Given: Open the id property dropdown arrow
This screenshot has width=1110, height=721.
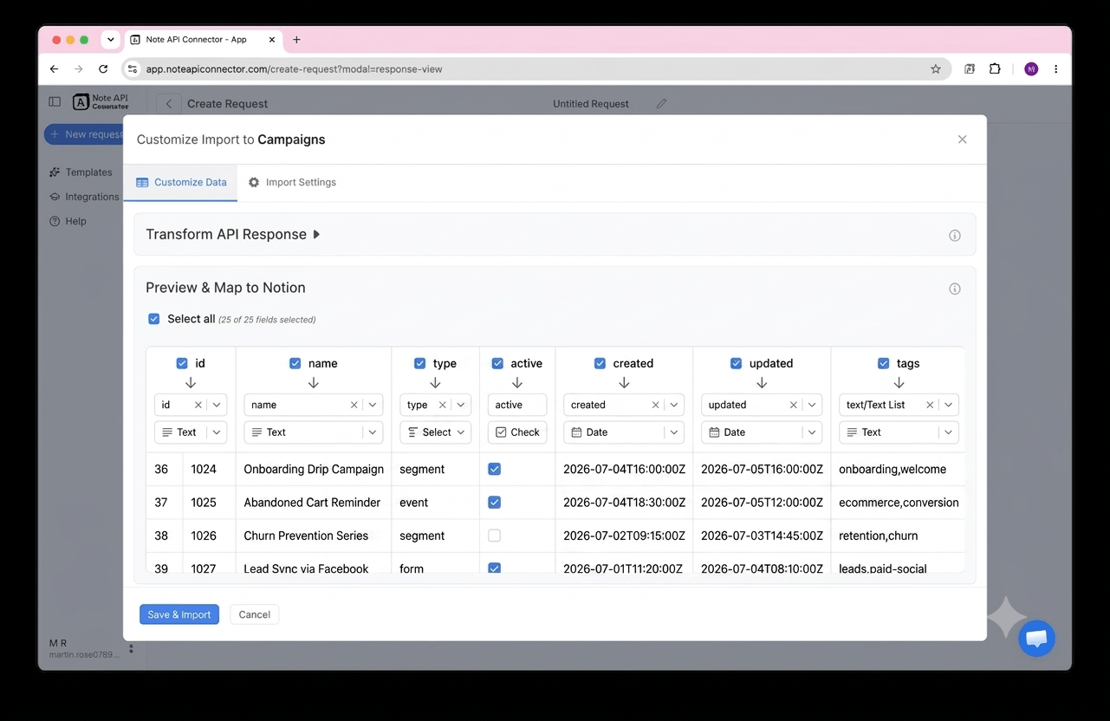Looking at the screenshot, I should click(217, 405).
